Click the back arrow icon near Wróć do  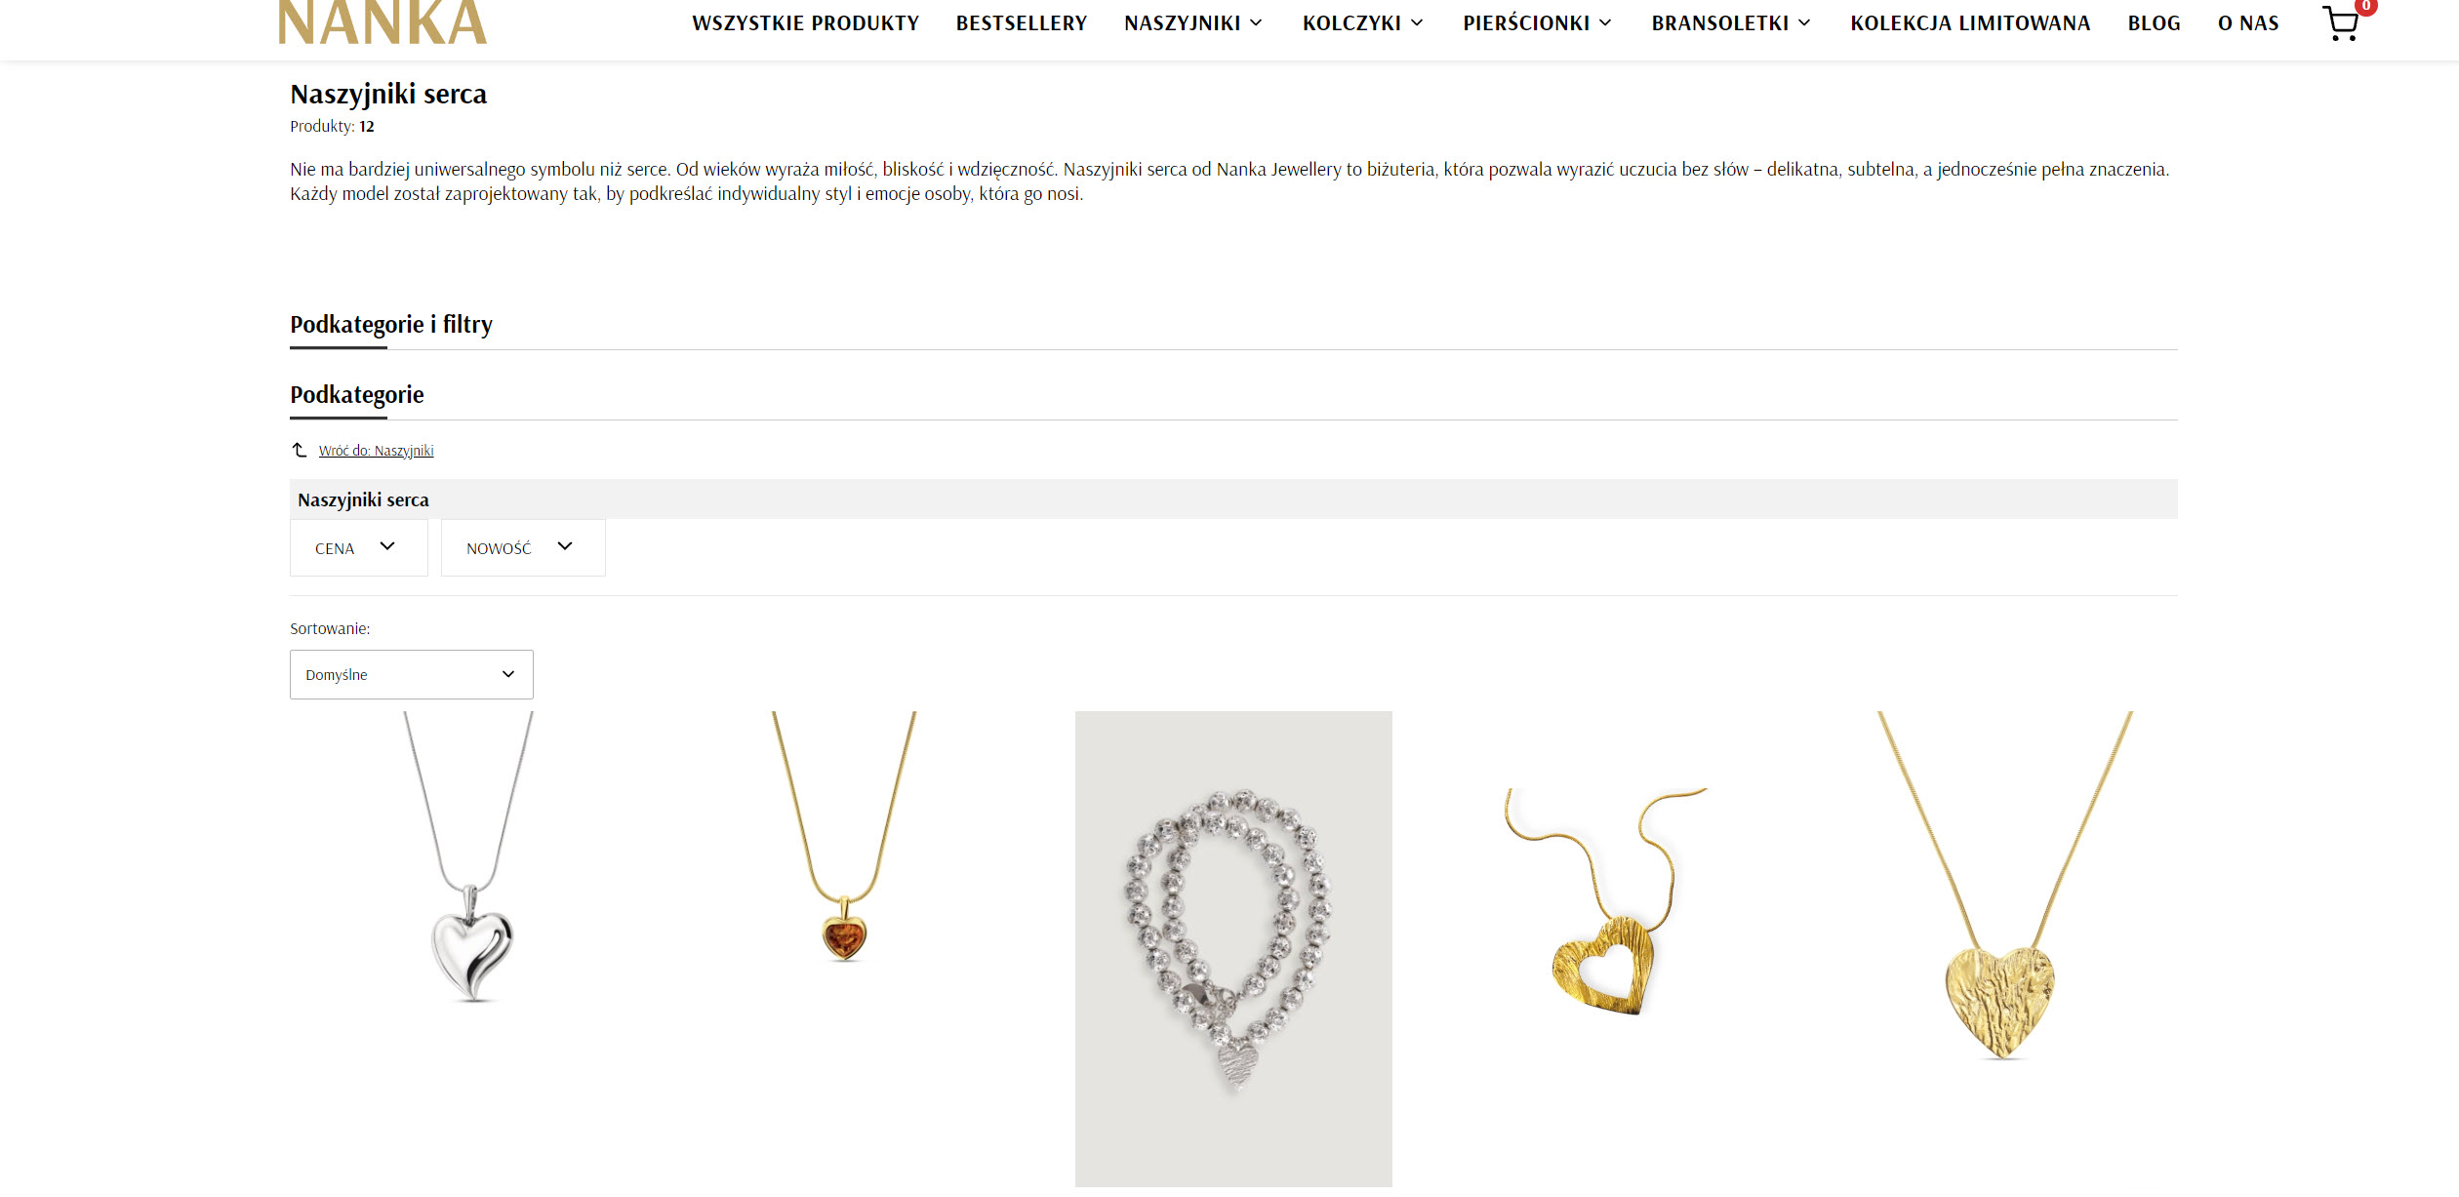(x=300, y=450)
